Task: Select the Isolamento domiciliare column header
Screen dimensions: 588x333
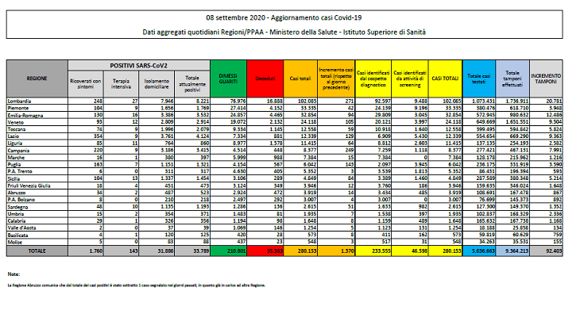Action: (x=157, y=82)
